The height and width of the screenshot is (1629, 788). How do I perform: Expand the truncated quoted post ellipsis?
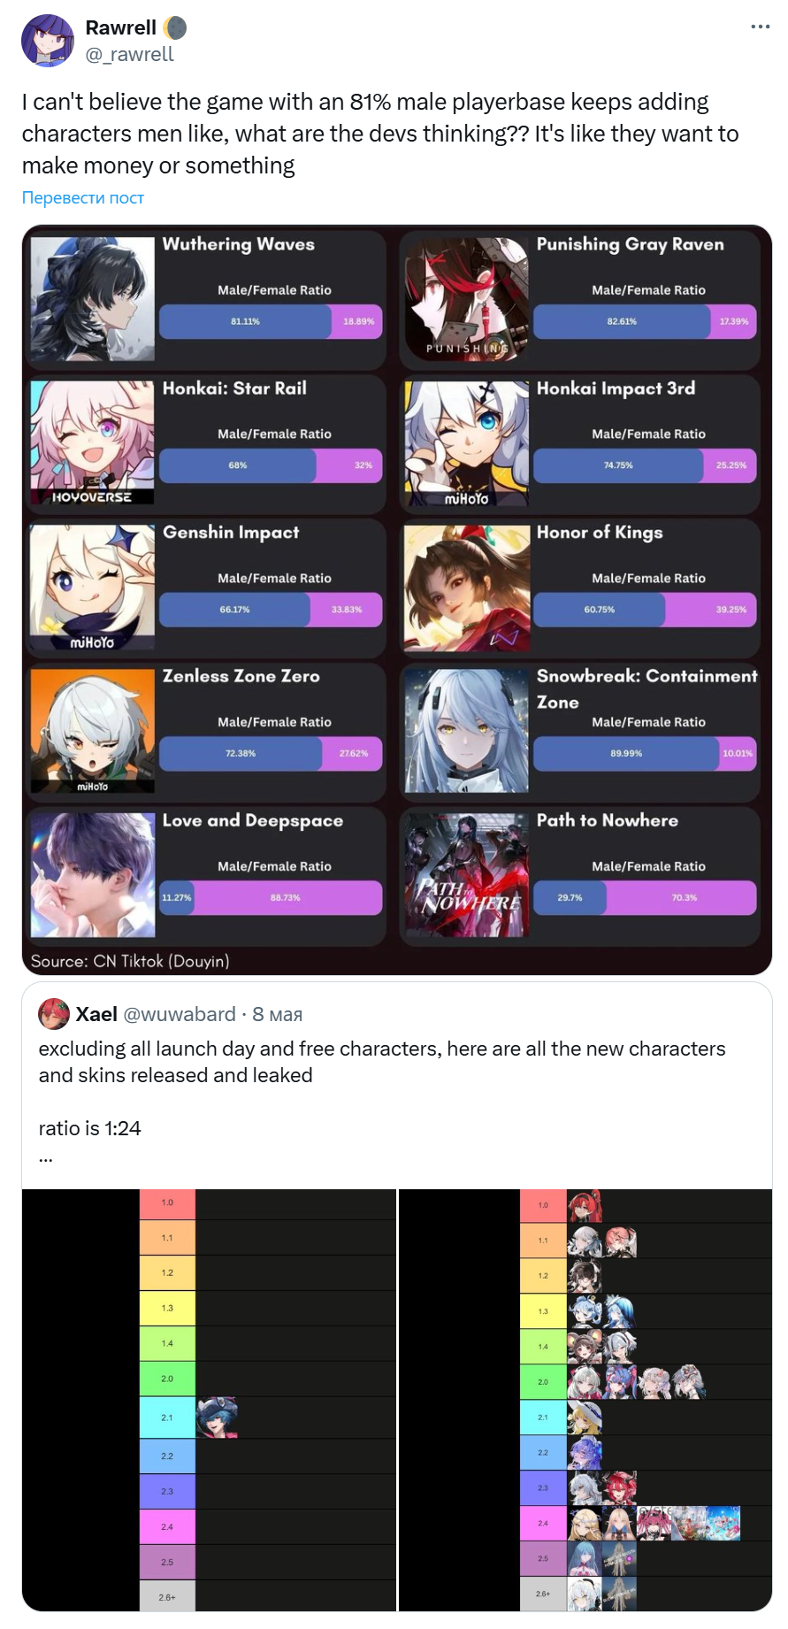pyautogui.click(x=46, y=1156)
